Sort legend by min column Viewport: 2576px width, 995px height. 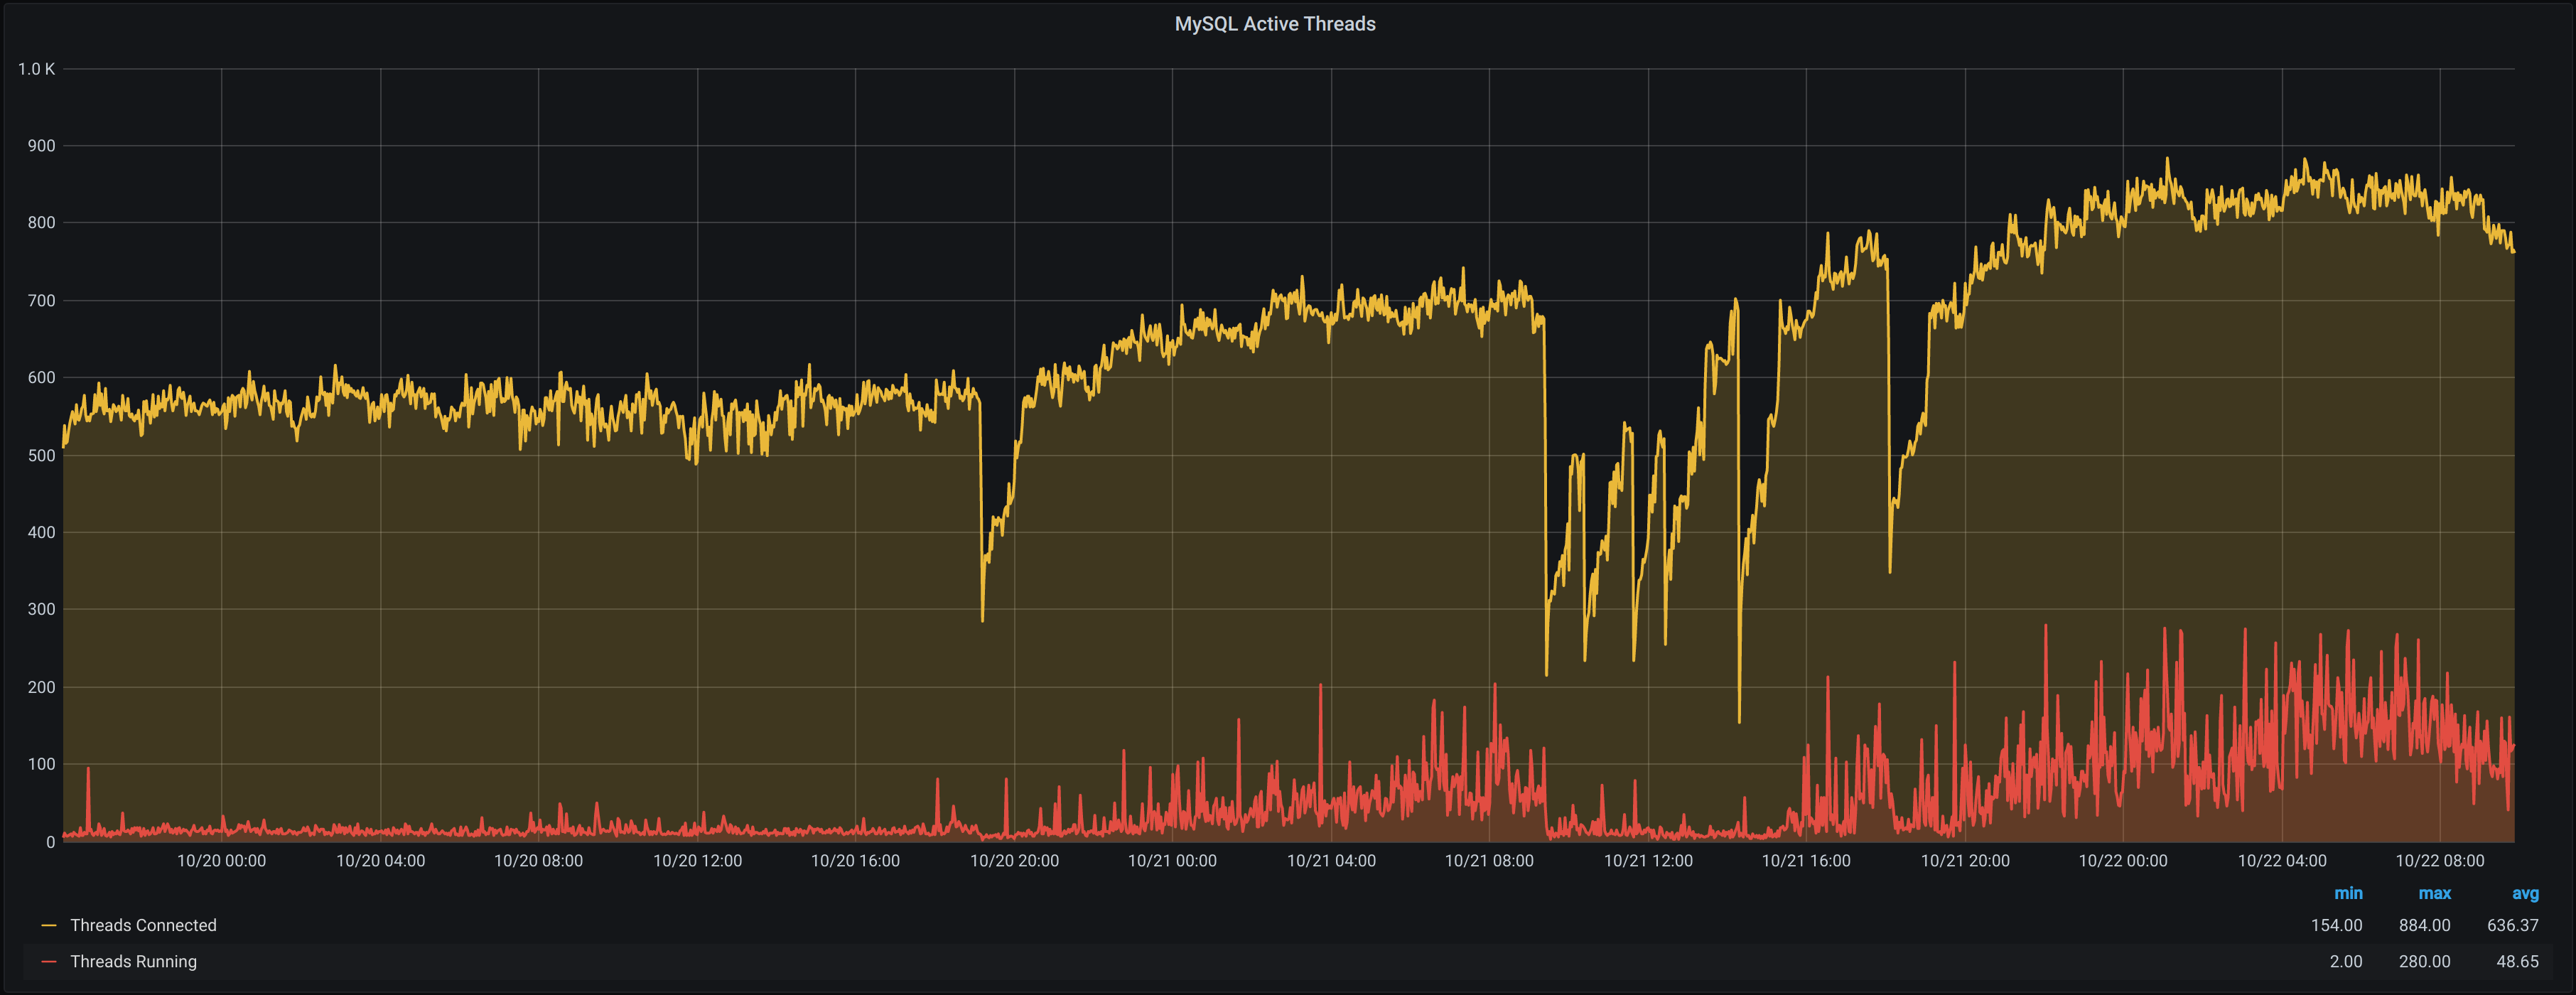point(2348,893)
